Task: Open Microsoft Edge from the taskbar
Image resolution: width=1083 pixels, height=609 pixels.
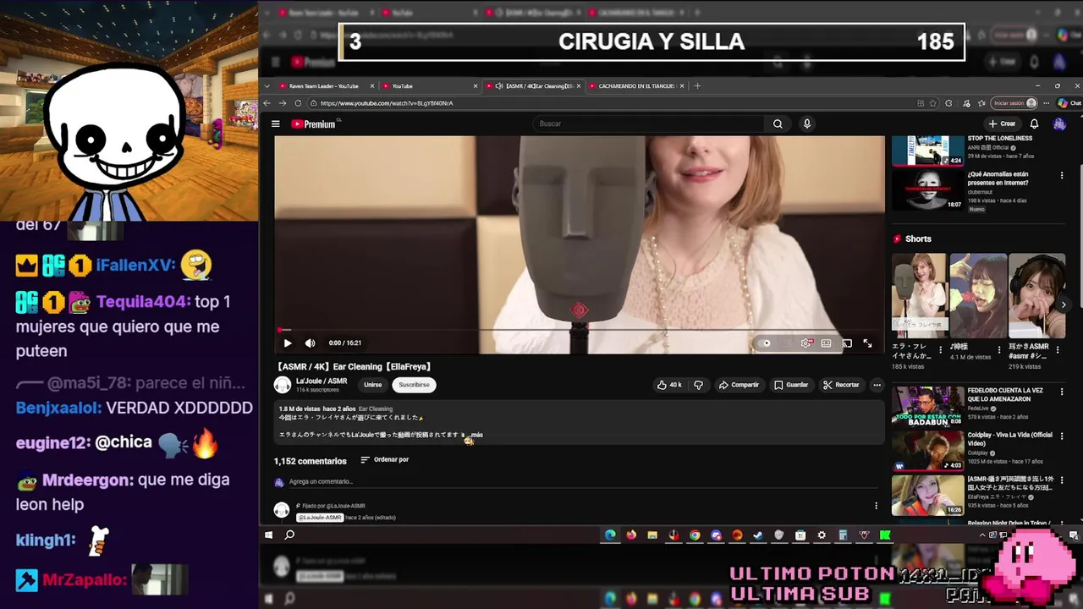Action: (610, 535)
